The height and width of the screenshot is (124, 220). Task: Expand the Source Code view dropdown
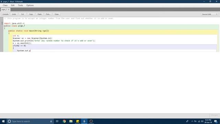click(210, 14)
